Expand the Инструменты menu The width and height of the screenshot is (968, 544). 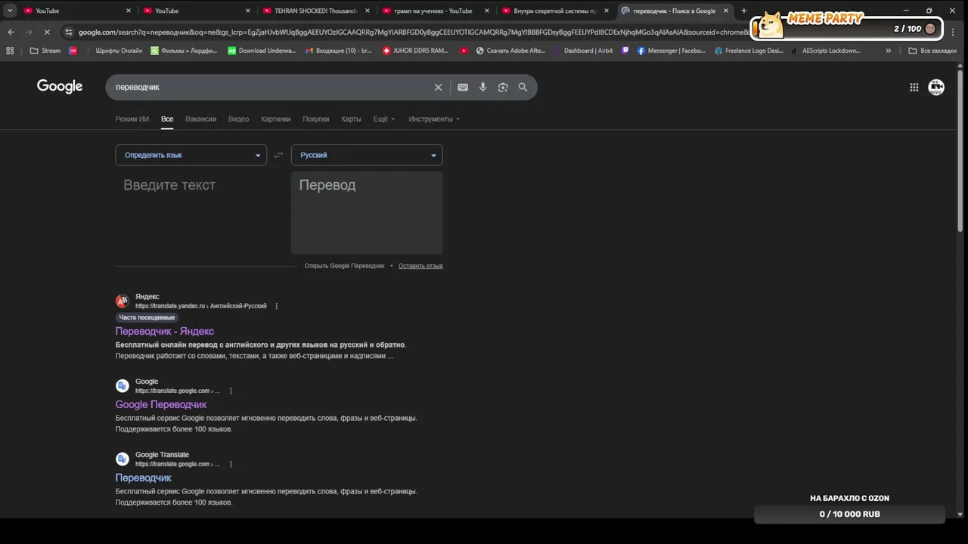tap(434, 119)
